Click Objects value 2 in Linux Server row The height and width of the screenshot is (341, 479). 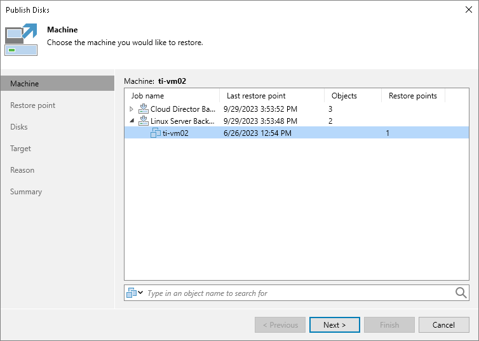click(330, 121)
